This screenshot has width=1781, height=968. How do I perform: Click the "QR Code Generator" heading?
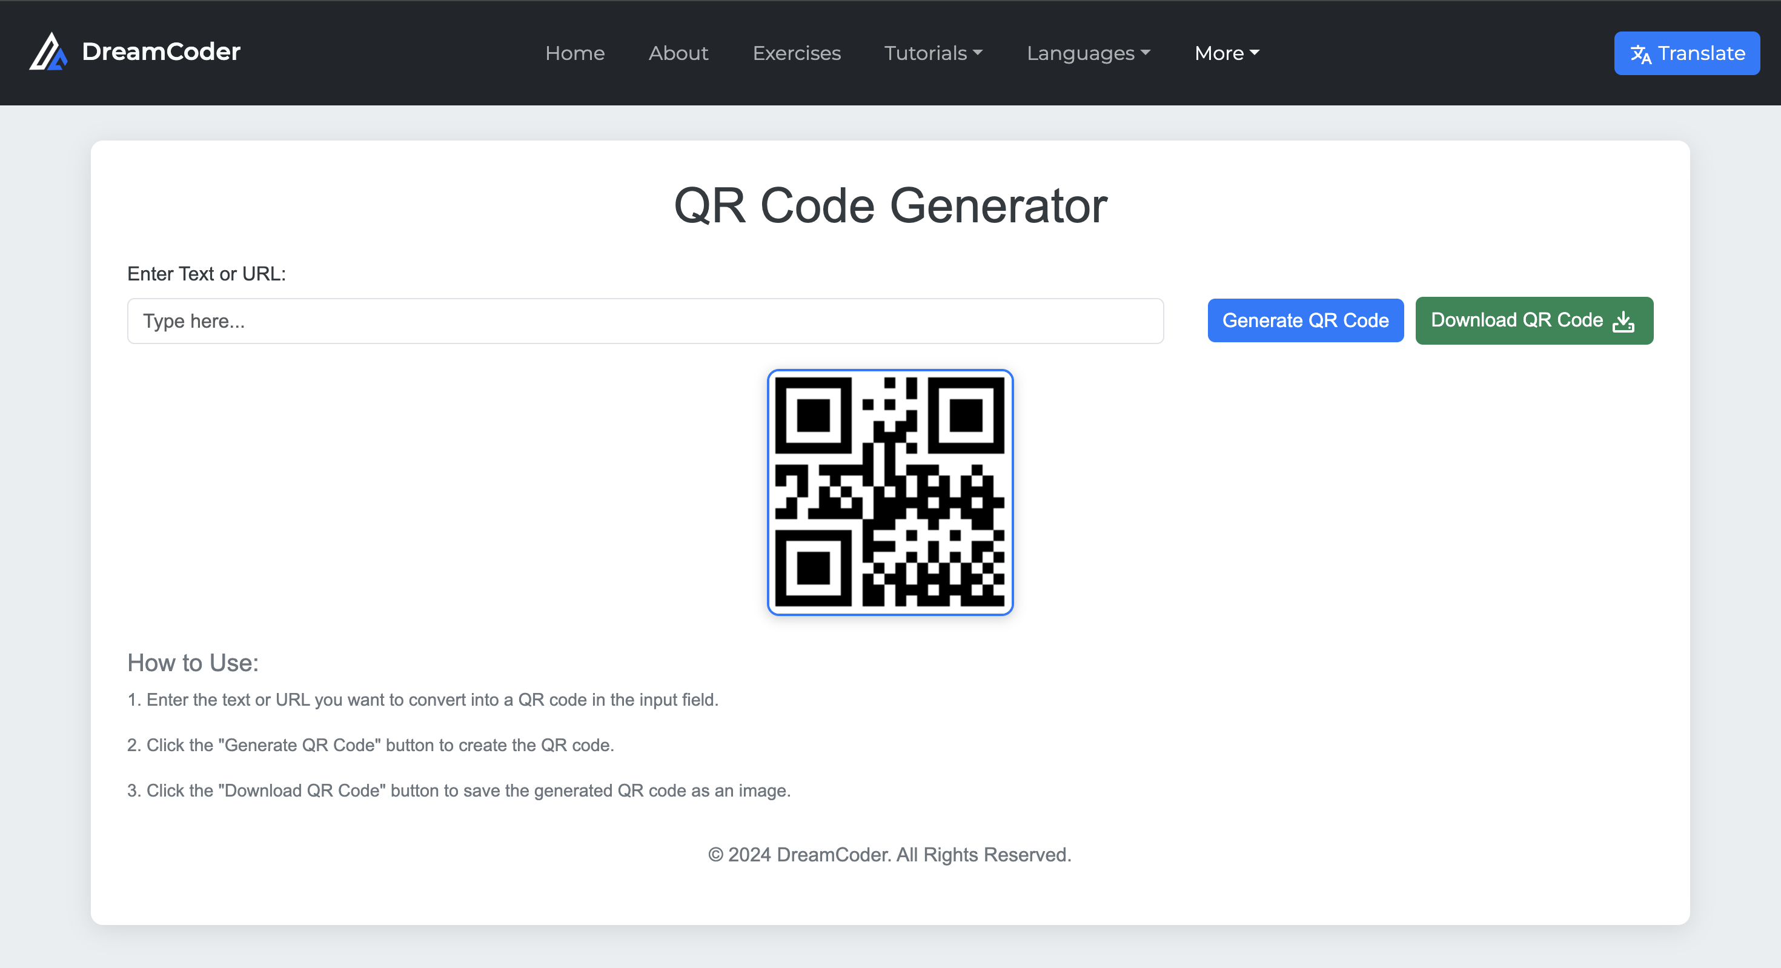890,206
